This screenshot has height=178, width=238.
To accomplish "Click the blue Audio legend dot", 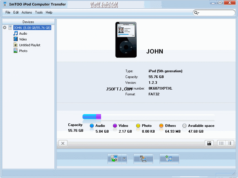I will coord(92,126).
